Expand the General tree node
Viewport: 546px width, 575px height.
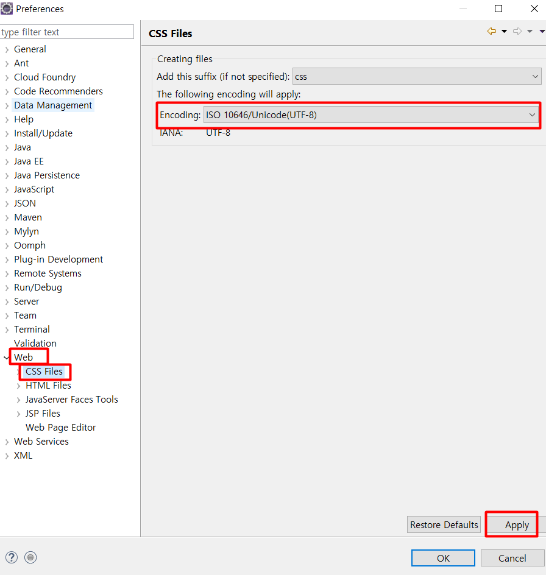tap(7, 49)
